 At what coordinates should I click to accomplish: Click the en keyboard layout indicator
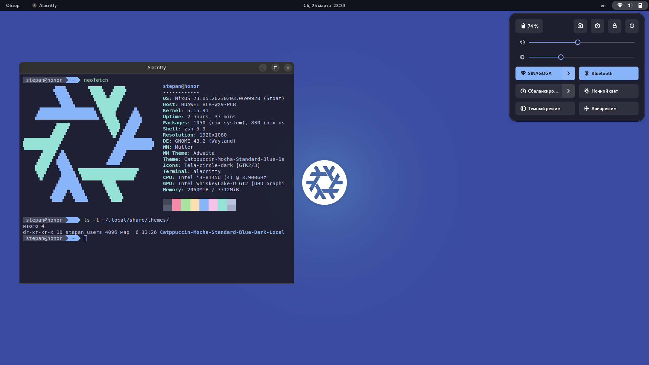point(603,5)
